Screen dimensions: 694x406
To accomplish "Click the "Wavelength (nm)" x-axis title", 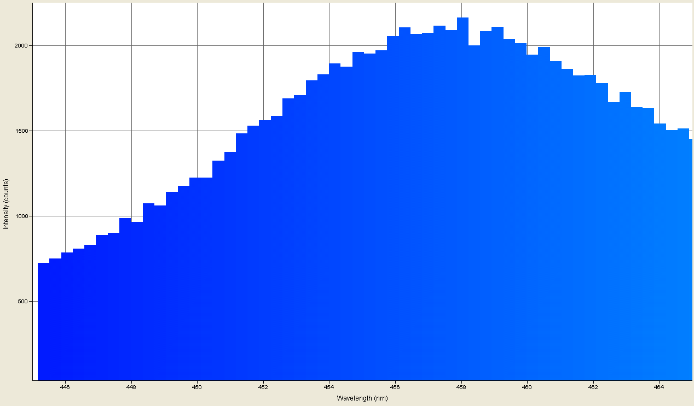I will pyautogui.click(x=362, y=398).
